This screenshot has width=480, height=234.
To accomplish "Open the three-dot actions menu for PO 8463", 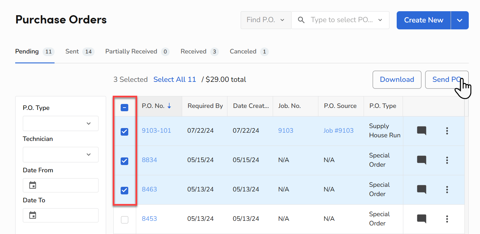I will pyautogui.click(x=447, y=189).
